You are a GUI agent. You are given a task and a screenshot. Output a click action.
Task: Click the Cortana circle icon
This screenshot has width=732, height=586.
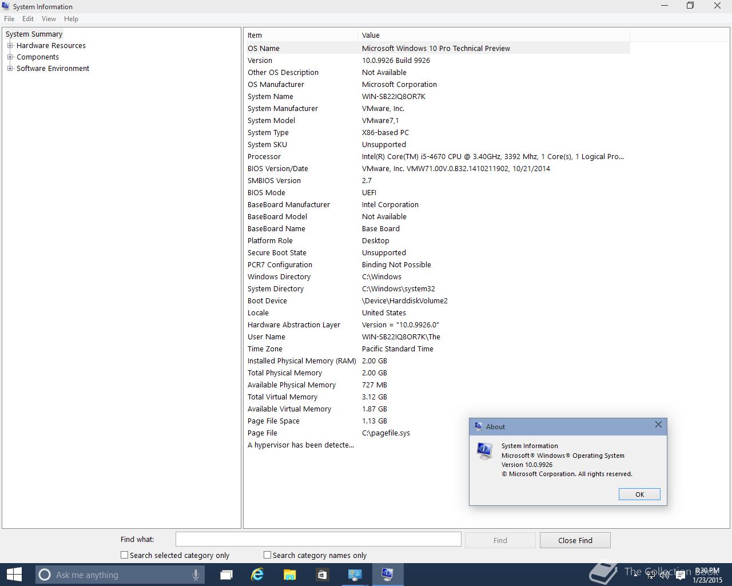coord(45,575)
